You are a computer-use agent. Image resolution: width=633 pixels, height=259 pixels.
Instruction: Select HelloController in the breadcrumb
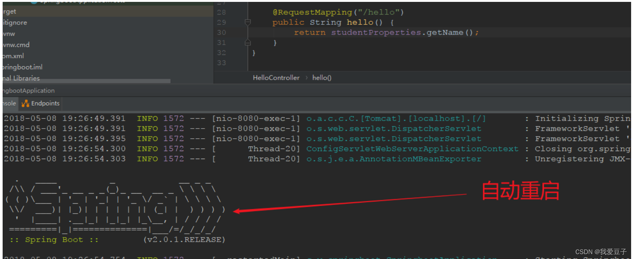click(x=276, y=78)
